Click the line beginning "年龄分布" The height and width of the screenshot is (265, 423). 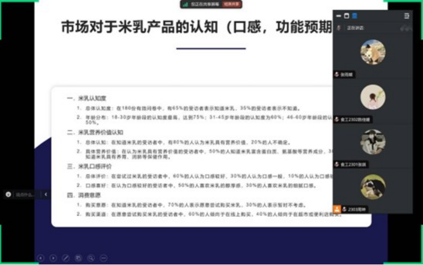tap(205, 120)
